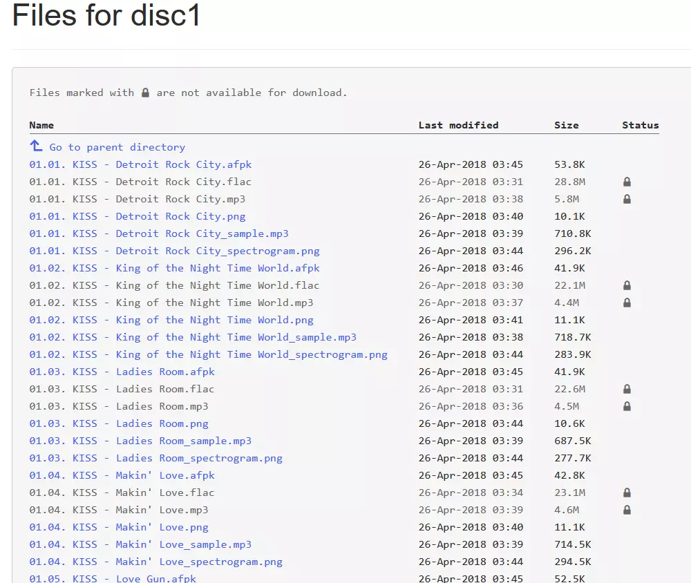Screen dimensions: 691x583
Task: Click lock icon for King of the Night Time World.flac
Action: pos(627,285)
